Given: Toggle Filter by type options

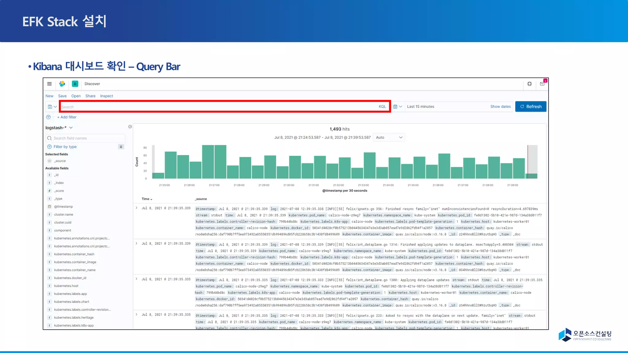Looking at the screenshot, I should pyautogui.click(x=65, y=147).
